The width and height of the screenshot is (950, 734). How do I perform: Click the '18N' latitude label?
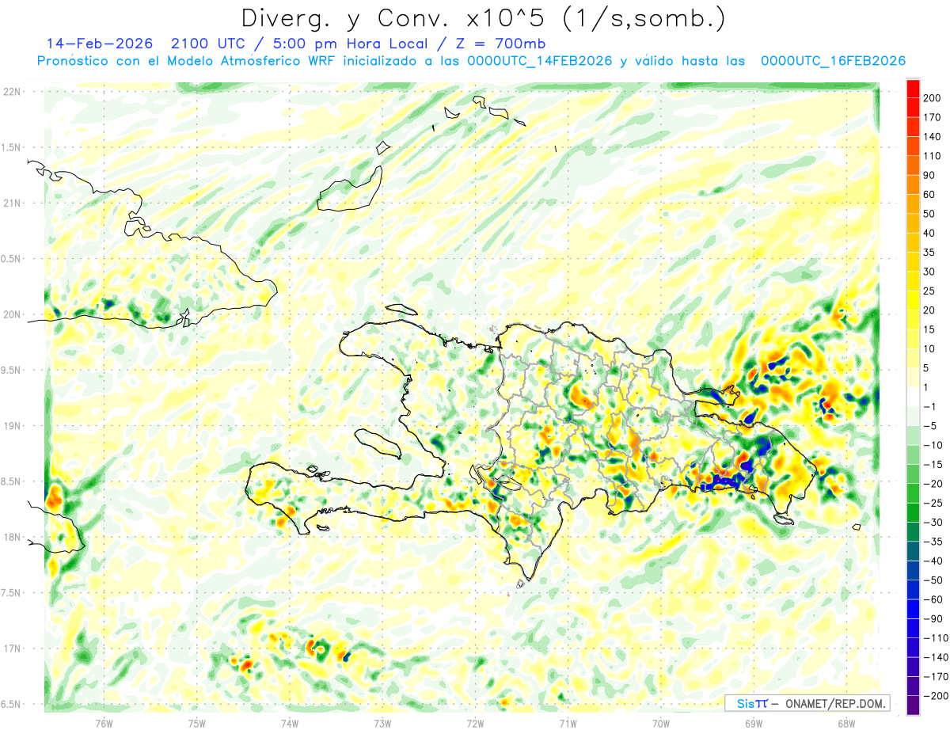[x=12, y=538]
